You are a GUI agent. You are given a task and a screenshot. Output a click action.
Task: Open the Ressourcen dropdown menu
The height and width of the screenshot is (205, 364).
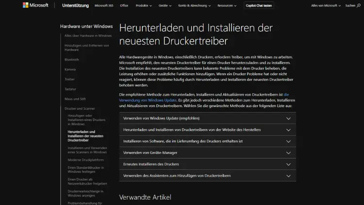pyautogui.click(x=227, y=5)
